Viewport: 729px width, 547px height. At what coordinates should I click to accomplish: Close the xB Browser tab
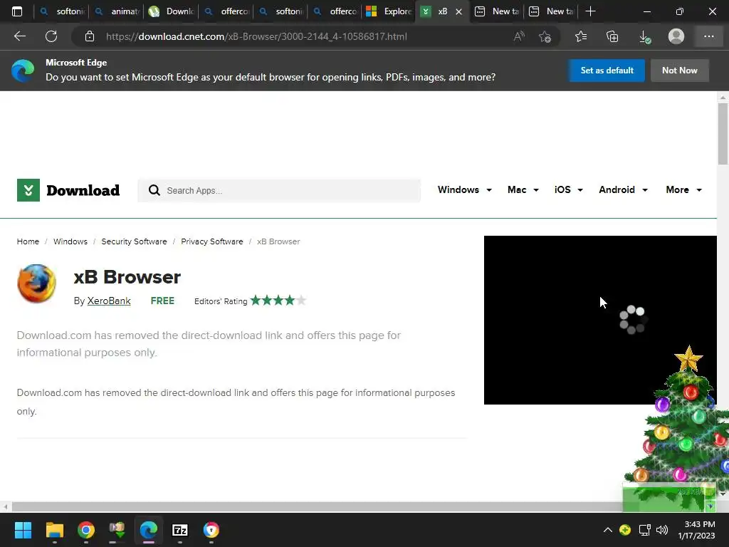click(x=459, y=11)
